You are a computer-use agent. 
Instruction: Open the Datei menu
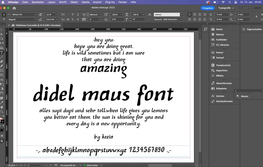(x=25, y=2)
